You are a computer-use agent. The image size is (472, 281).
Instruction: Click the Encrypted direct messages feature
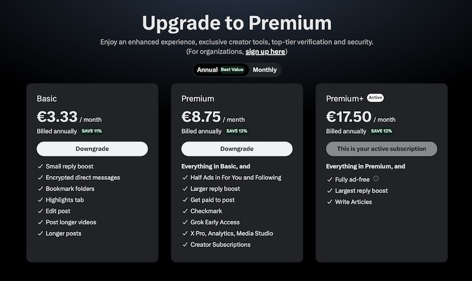tap(83, 178)
